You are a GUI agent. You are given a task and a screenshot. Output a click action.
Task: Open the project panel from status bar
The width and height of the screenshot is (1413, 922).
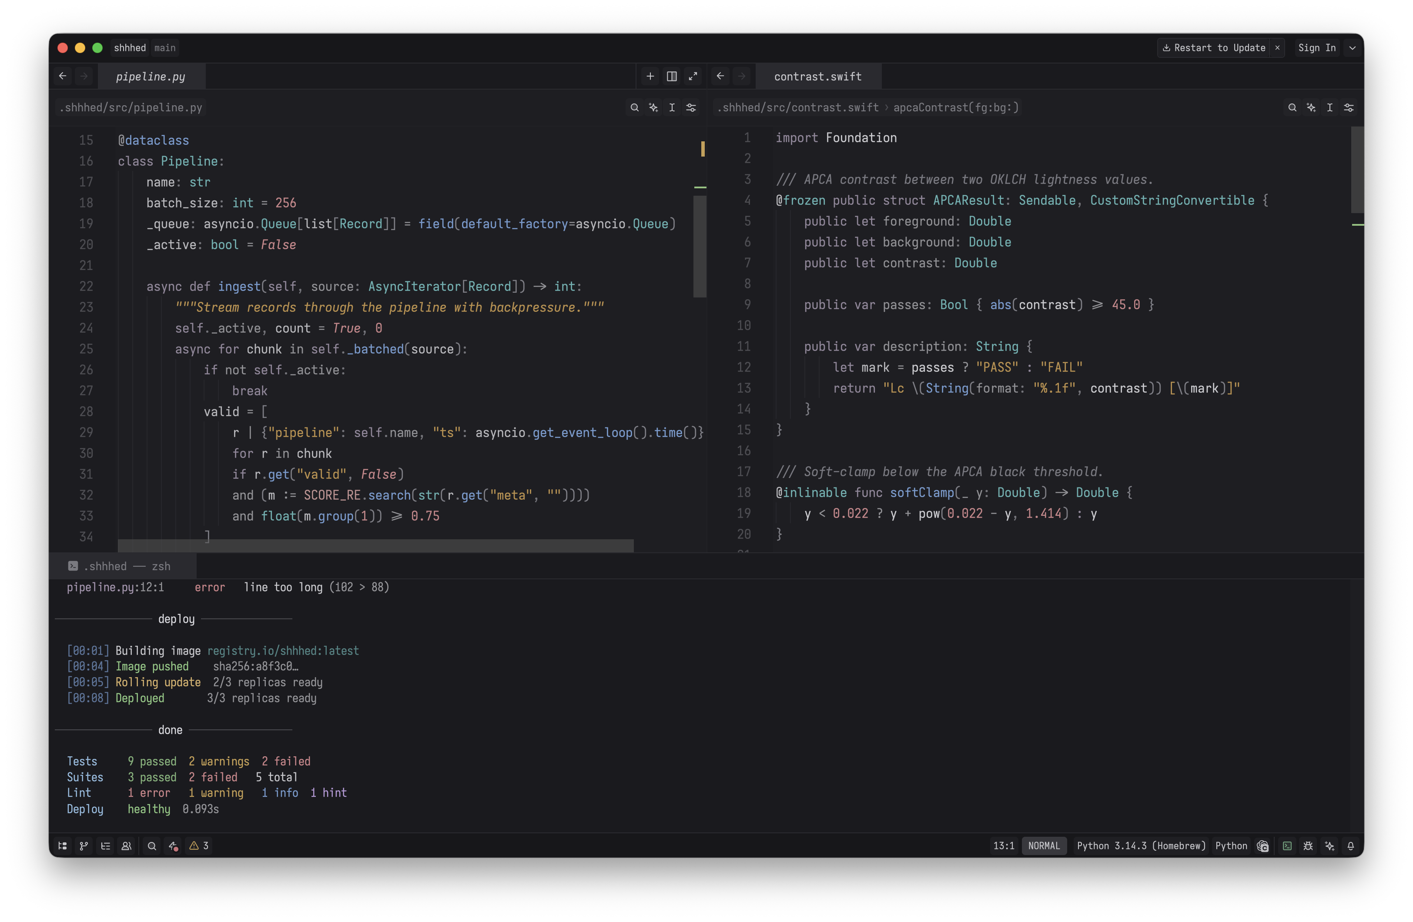coord(62,845)
